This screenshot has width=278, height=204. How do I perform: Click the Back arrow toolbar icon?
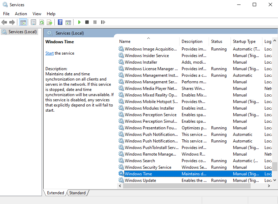pos(4,22)
